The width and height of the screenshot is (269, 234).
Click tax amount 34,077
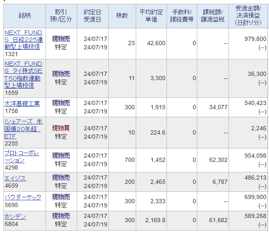click(x=218, y=107)
